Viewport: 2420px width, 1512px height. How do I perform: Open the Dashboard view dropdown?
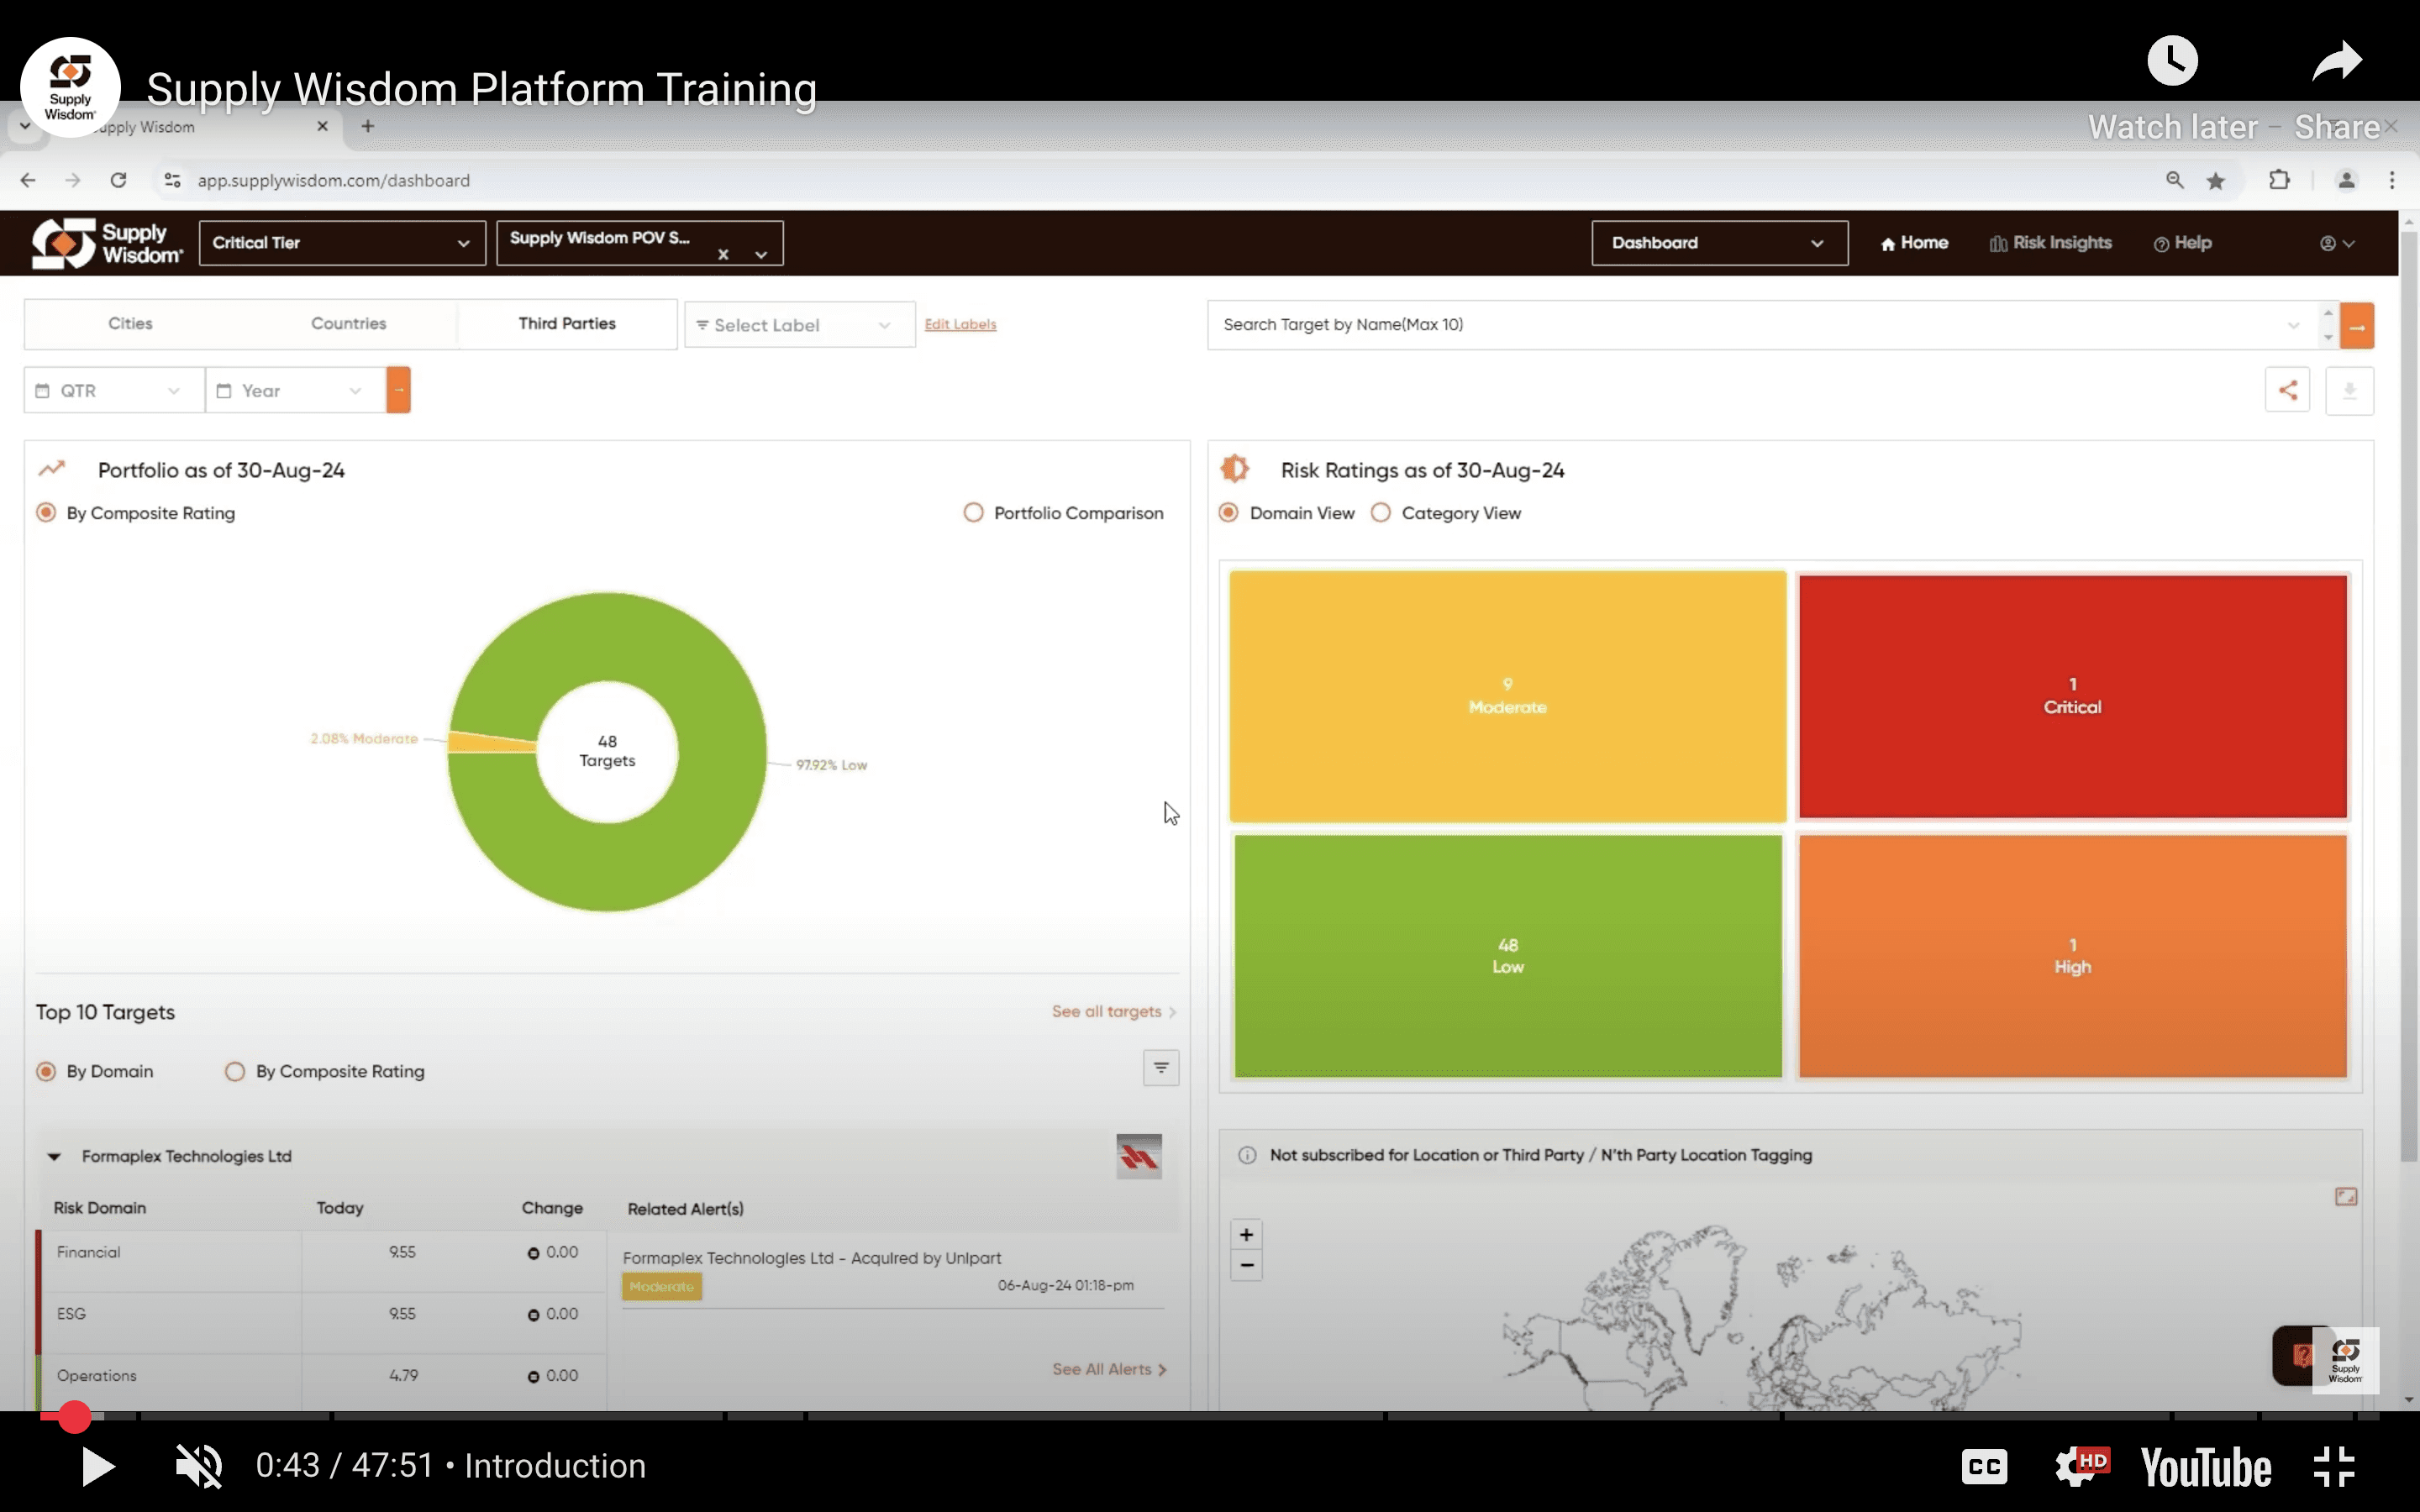click(x=1719, y=243)
